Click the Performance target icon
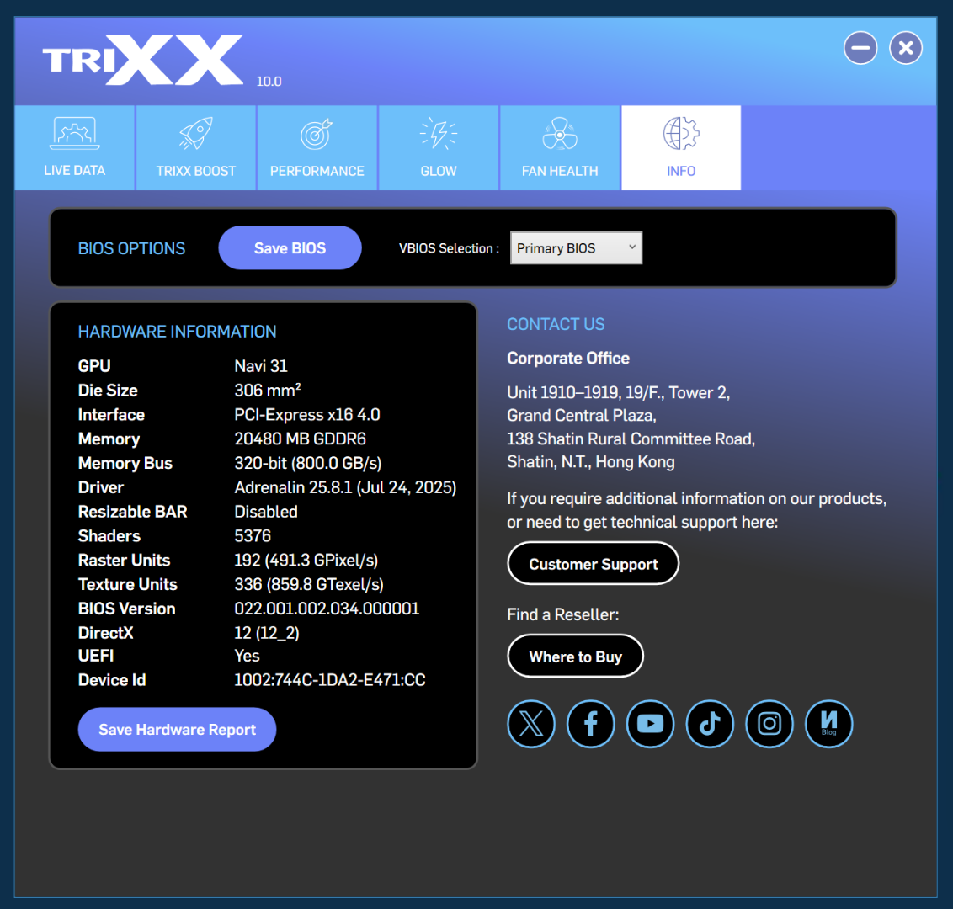This screenshot has width=953, height=909. tap(317, 134)
